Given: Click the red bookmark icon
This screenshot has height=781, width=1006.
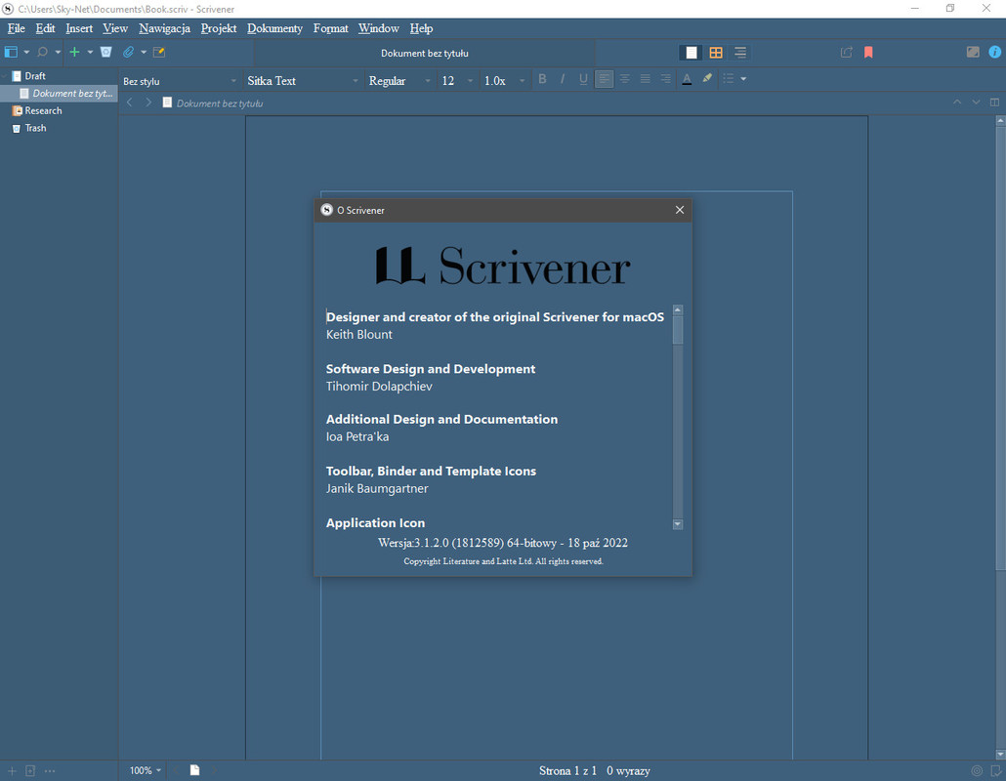Looking at the screenshot, I should click(868, 52).
